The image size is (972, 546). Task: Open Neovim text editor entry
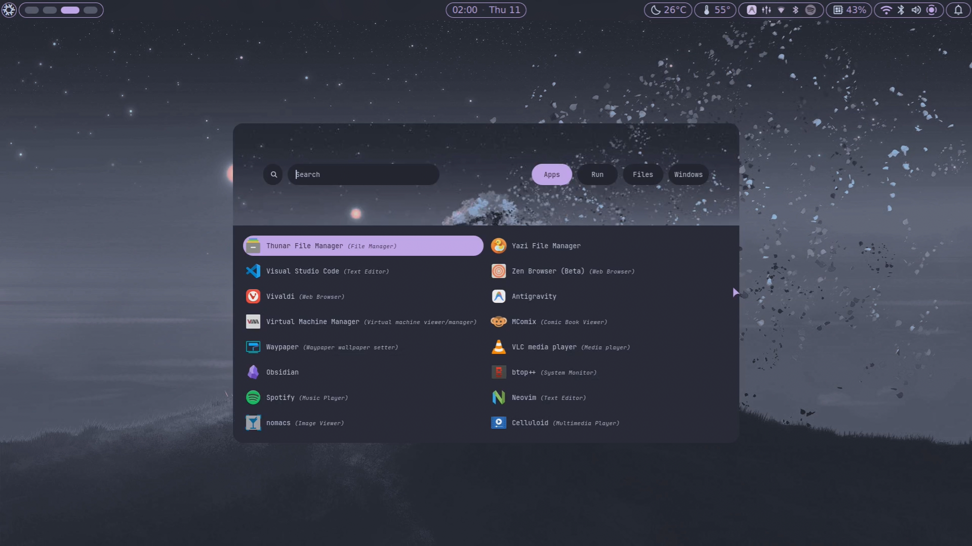click(609, 397)
